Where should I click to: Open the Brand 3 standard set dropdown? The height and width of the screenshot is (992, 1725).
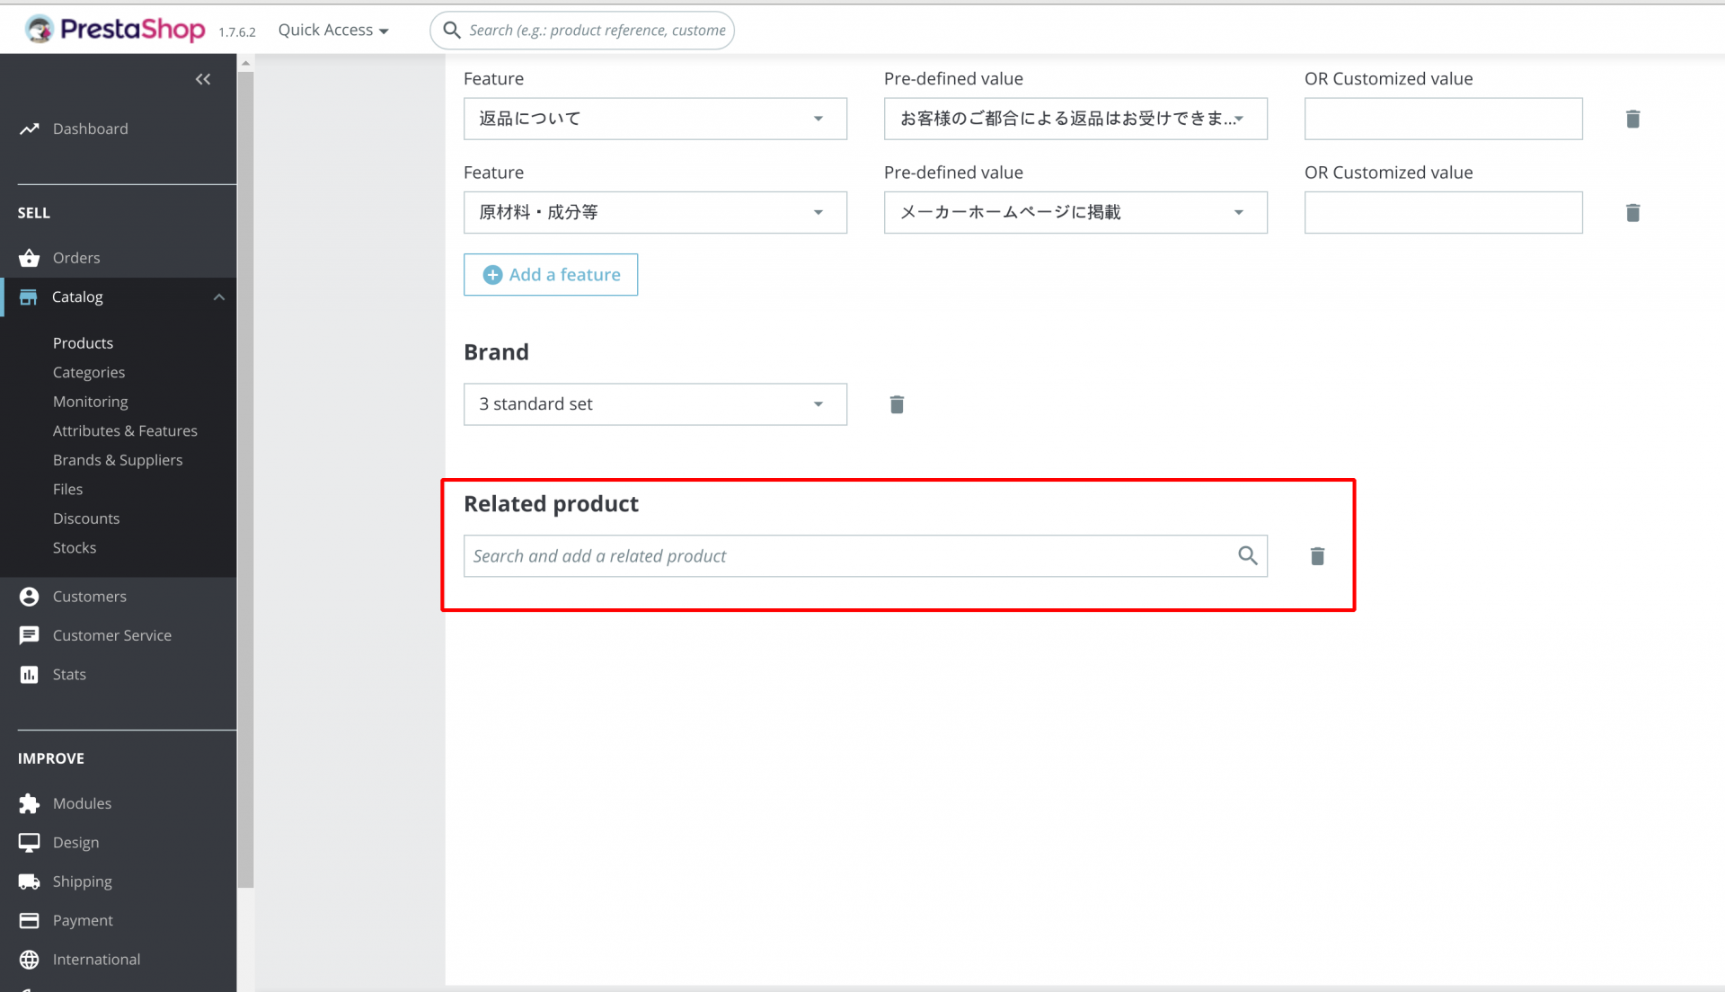(x=655, y=404)
